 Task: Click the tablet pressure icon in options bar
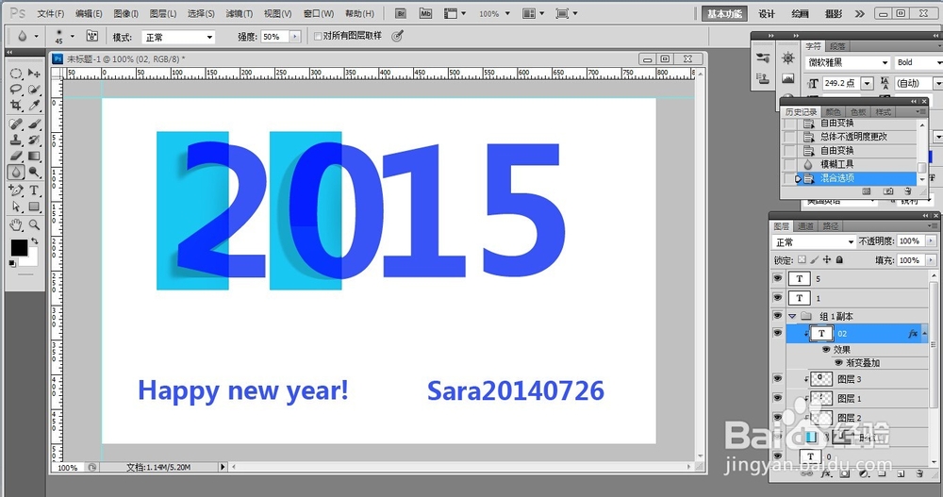click(x=397, y=36)
